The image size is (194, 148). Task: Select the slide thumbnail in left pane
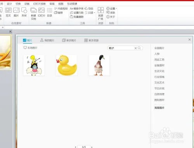pos(5,52)
